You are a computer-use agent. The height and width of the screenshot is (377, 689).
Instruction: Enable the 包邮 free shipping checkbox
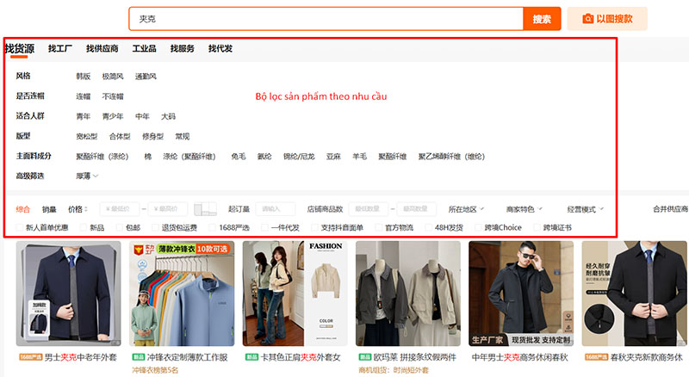(120, 228)
